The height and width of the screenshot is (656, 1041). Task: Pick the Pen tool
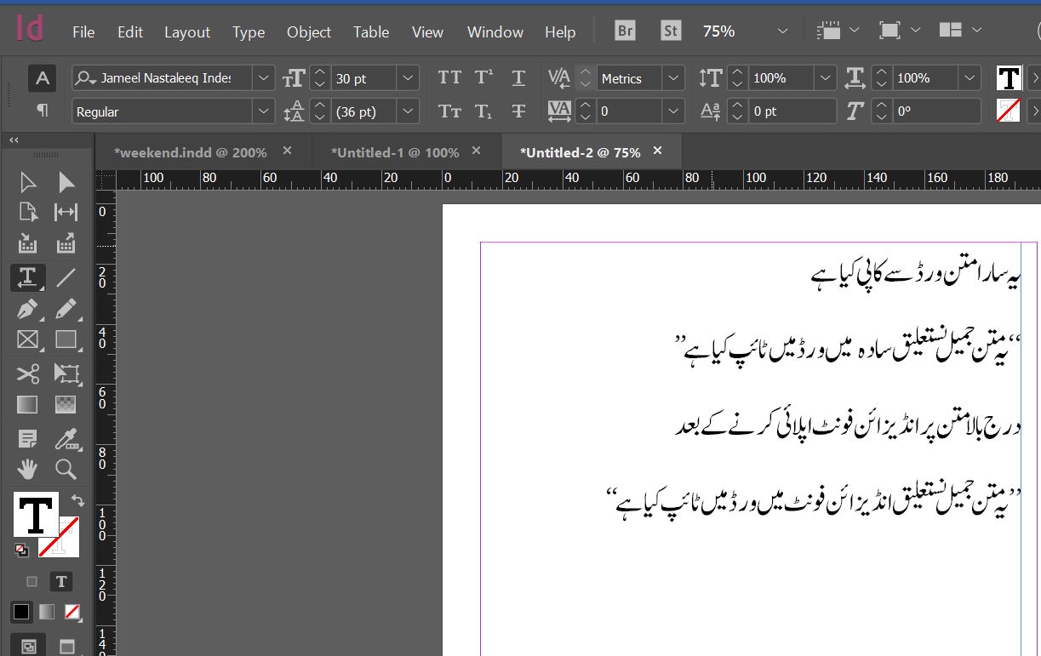(x=27, y=309)
